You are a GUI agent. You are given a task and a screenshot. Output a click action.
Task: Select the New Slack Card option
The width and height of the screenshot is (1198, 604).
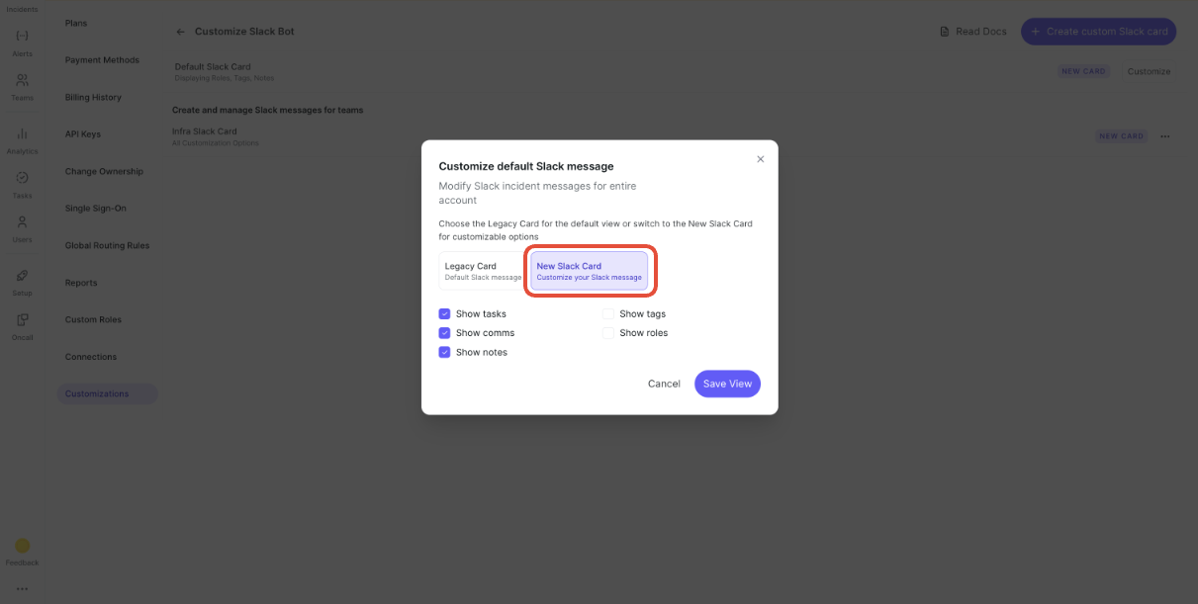click(589, 271)
